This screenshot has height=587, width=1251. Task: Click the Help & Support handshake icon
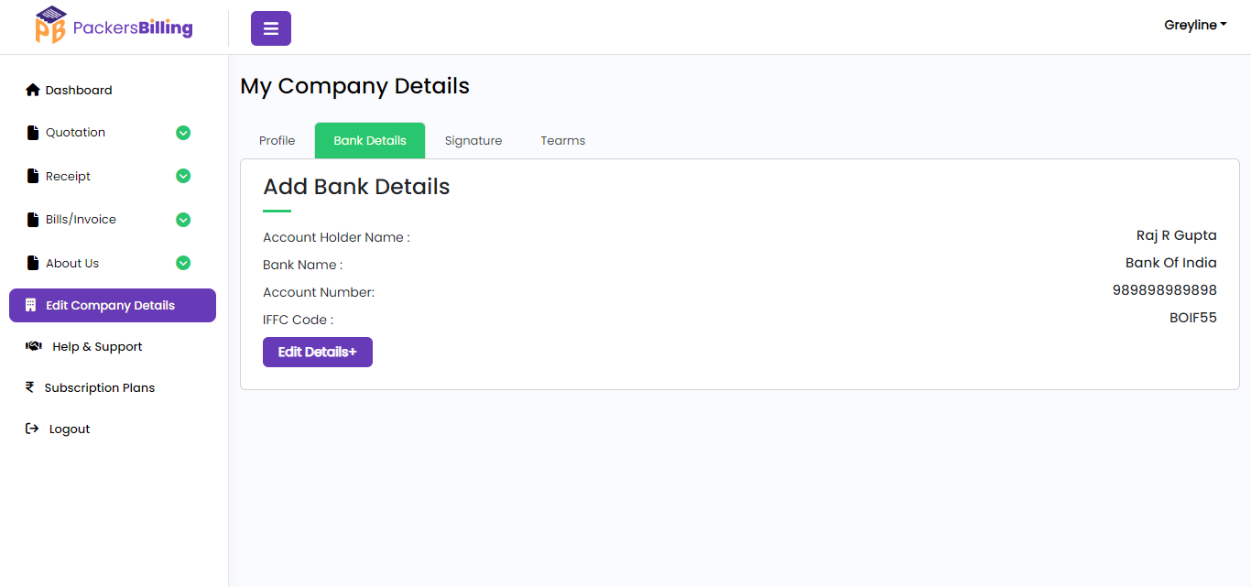coord(34,346)
